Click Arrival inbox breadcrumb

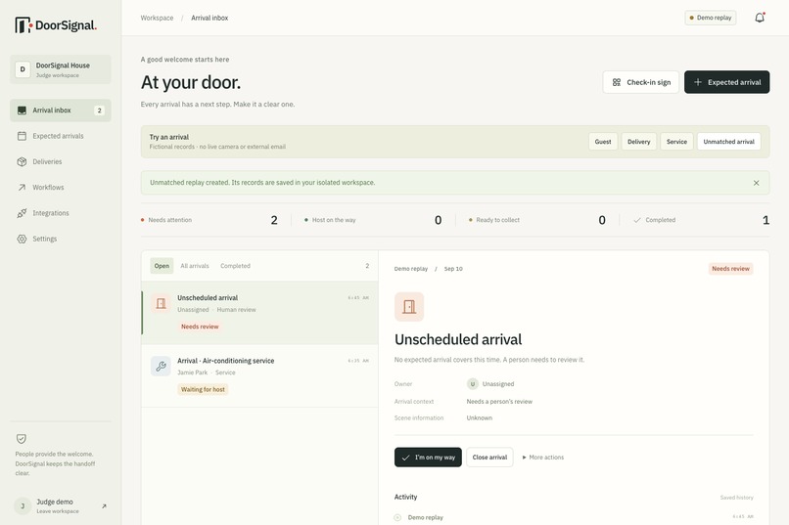click(x=209, y=18)
